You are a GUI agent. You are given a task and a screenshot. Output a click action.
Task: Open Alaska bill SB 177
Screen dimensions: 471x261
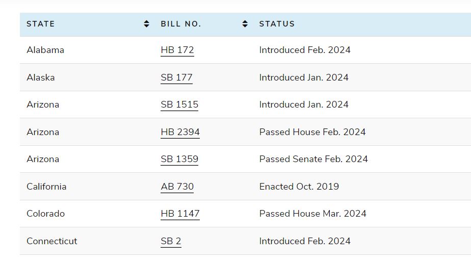tap(176, 77)
